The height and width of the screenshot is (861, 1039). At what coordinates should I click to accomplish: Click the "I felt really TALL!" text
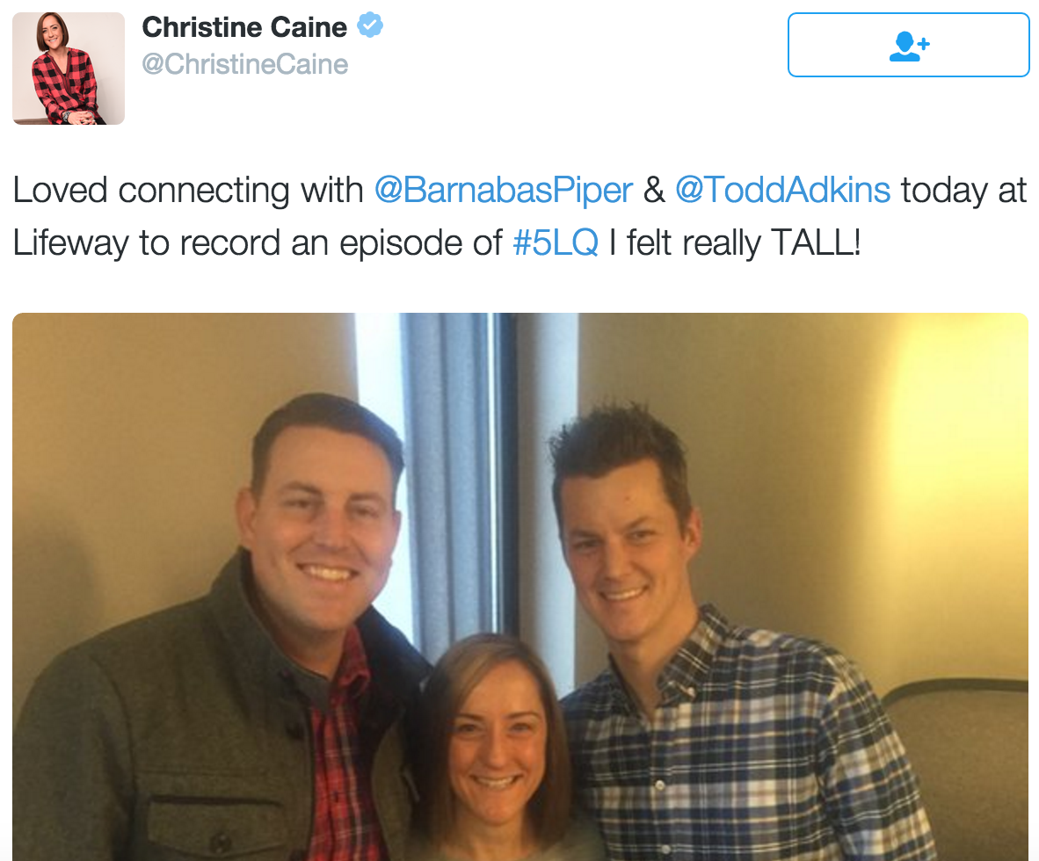pyautogui.click(x=734, y=242)
